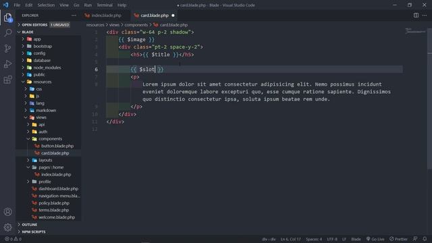Switch to the index.blade.php tab
This screenshot has width=432, height=243.
(x=106, y=16)
